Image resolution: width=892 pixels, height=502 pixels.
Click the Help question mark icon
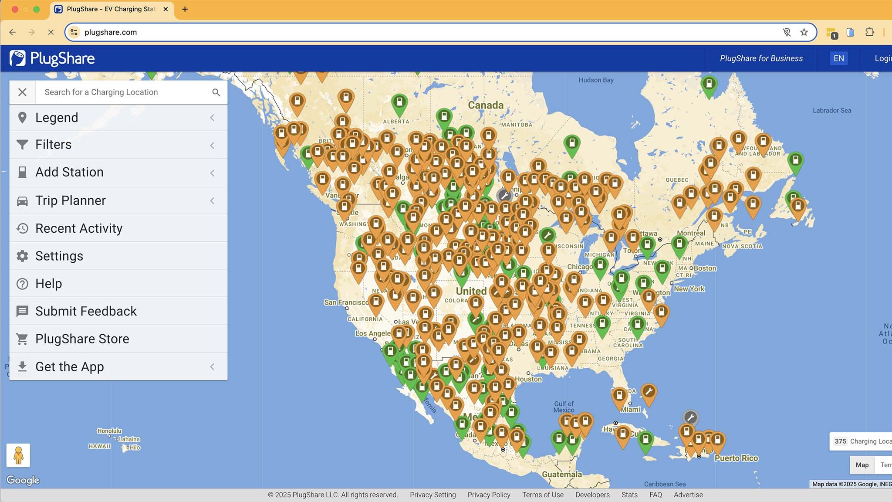pos(22,284)
